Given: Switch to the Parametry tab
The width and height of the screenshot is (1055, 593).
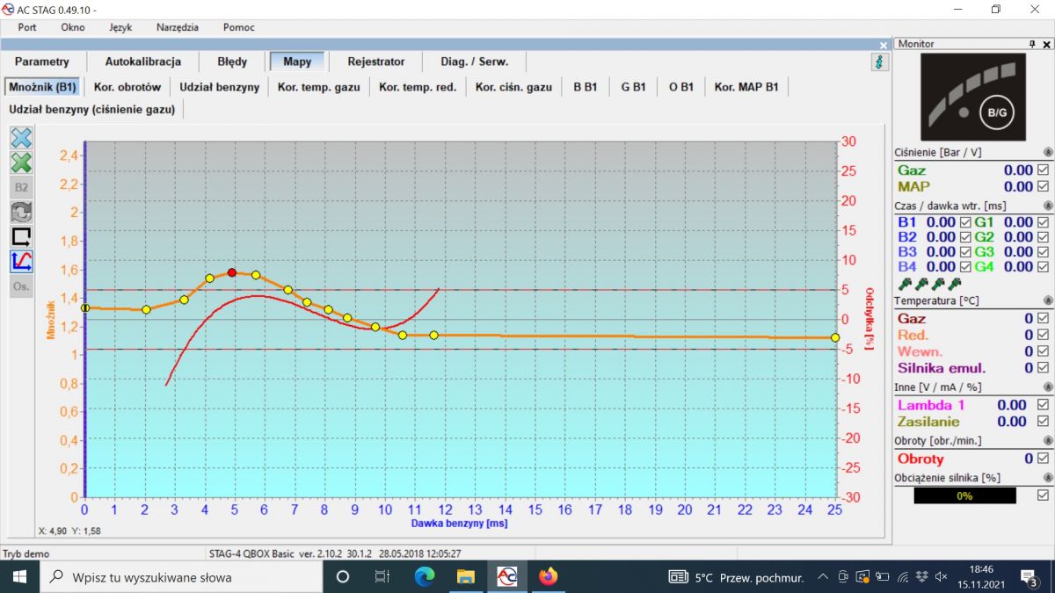Looking at the screenshot, I should [41, 61].
